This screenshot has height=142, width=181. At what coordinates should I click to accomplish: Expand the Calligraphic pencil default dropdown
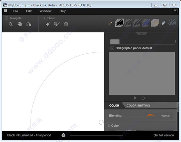pos(112,48)
